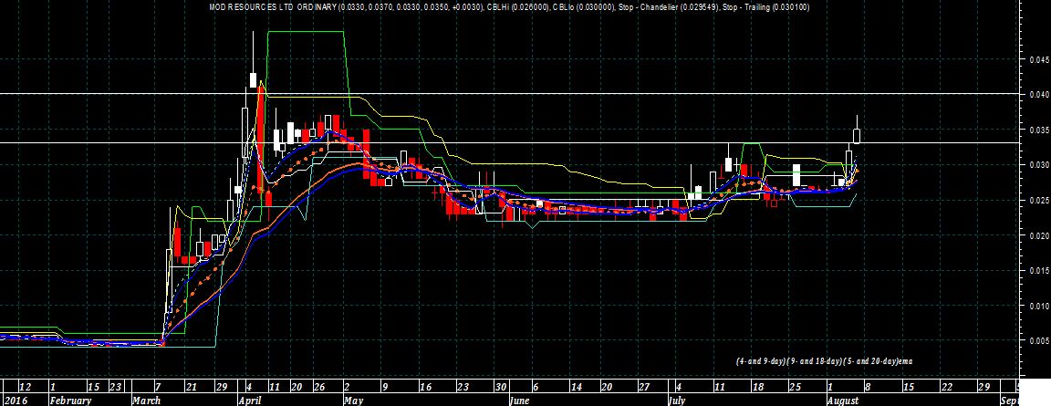
Task: Click date label 9 in May
Action: [x=385, y=387]
